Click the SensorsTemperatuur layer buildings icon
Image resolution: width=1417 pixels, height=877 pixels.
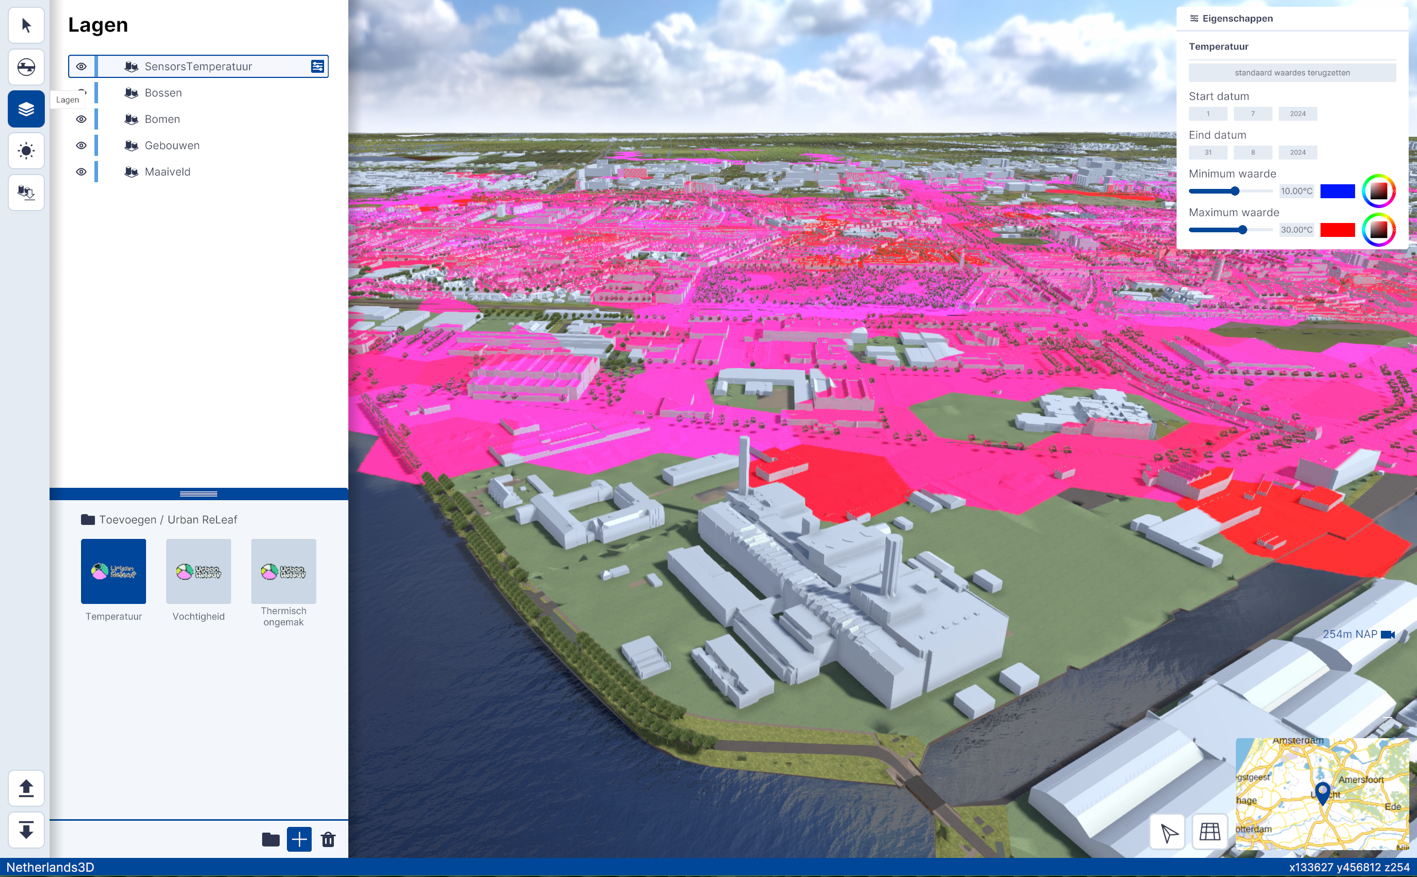(x=132, y=67)
